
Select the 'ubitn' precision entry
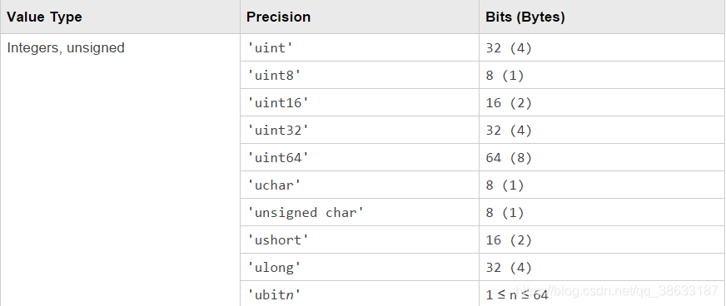[360, 294]
